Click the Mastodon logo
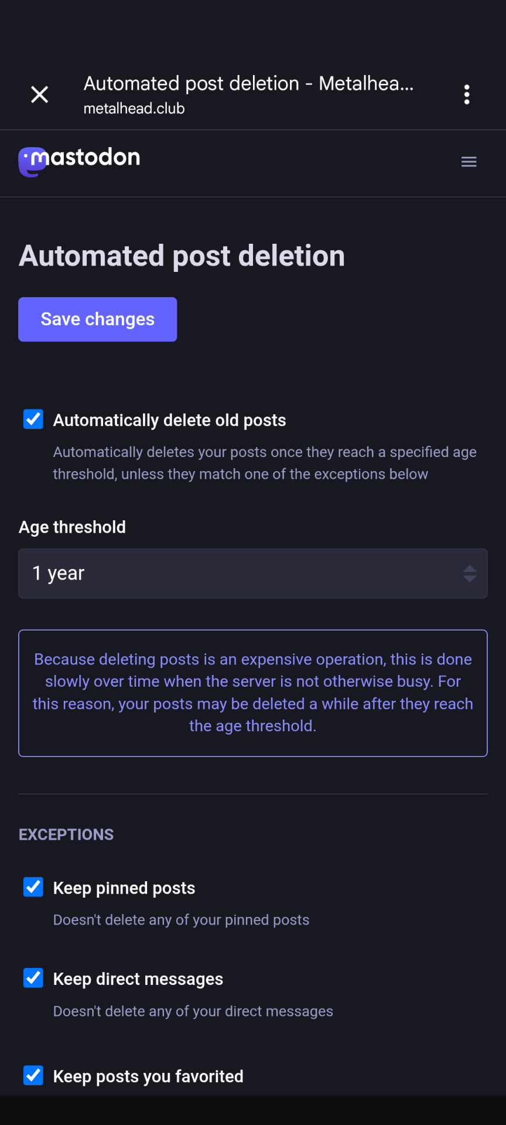Image resolution: width=506 pixels, height=1125 pixels. point(80,161)
